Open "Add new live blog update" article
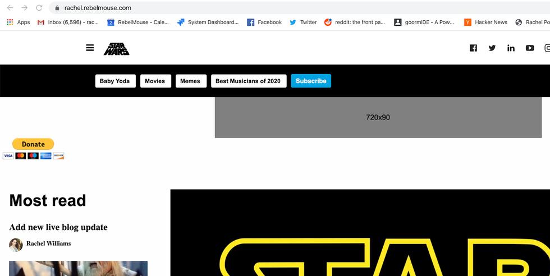The width and height of the screenshot is (550, 276). [x=58, y=227]
